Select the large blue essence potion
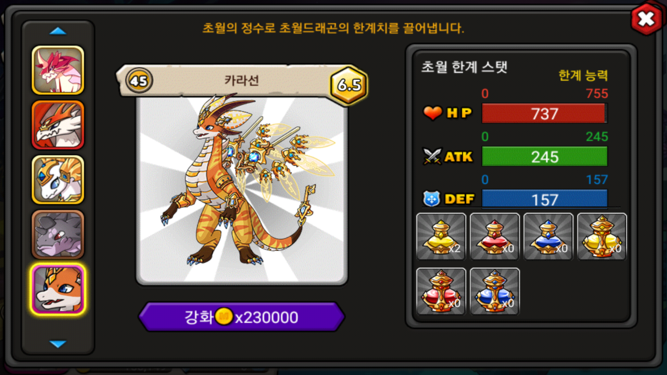 pos(495,291)
